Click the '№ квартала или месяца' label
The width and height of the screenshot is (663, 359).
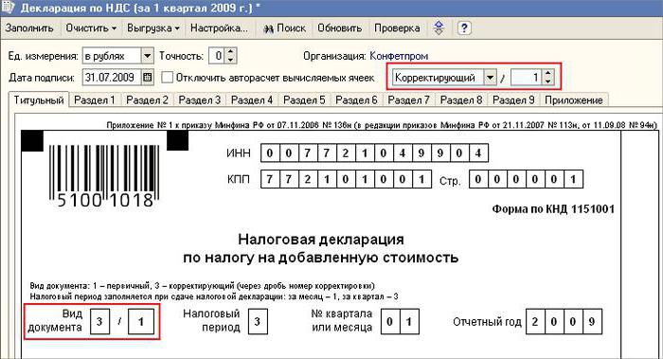(342, 320)
